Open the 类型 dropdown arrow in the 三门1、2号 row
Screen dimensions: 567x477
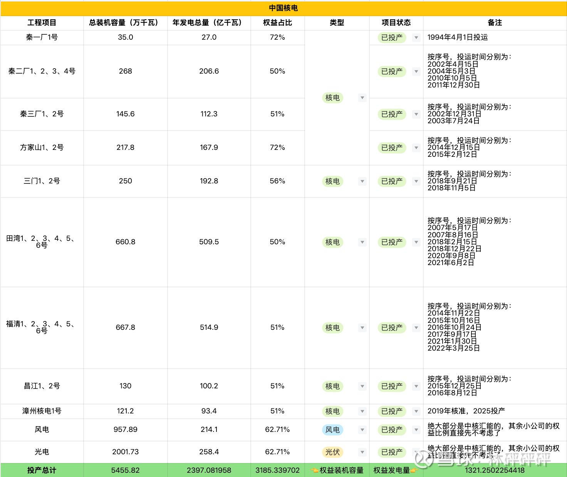tap(362, 181)
